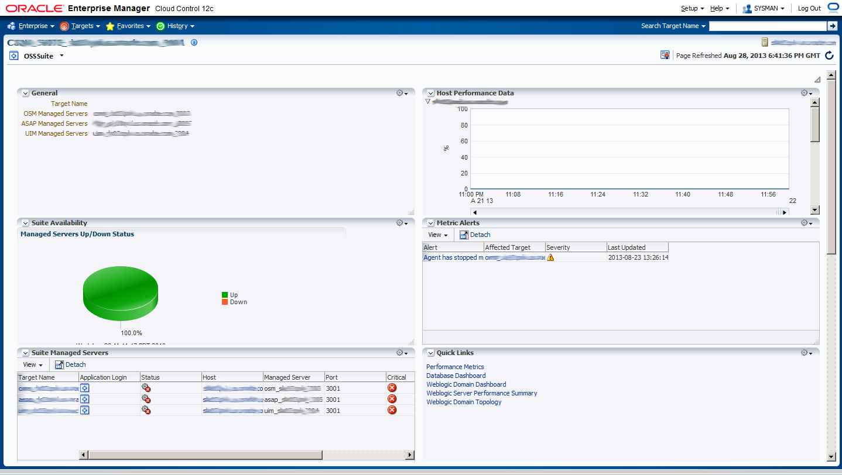The image size is (842, 475).
Task: Click the Critical red icon in the asap row
Action: [x=392, y=399]
